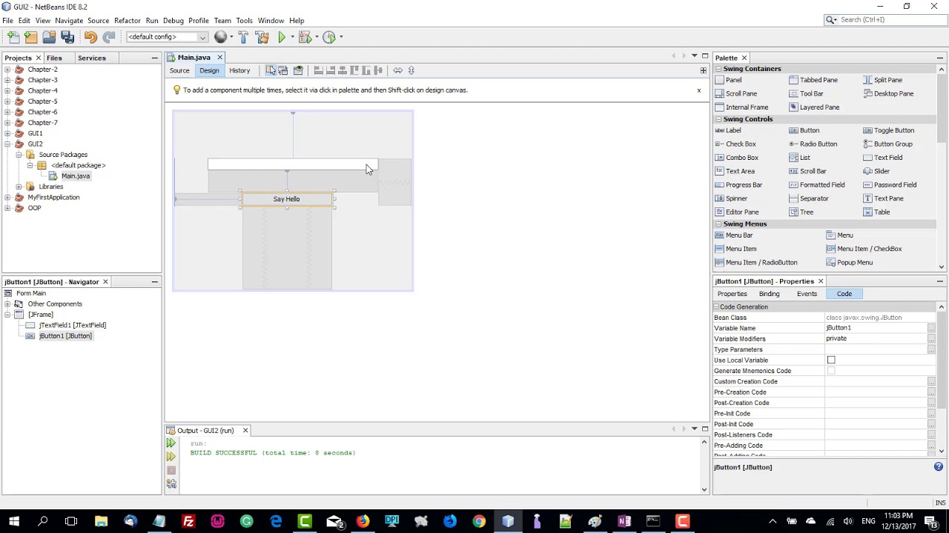Click the Save All toolbar icon
Screen dimensions: 949x533
tap(67, 37)
